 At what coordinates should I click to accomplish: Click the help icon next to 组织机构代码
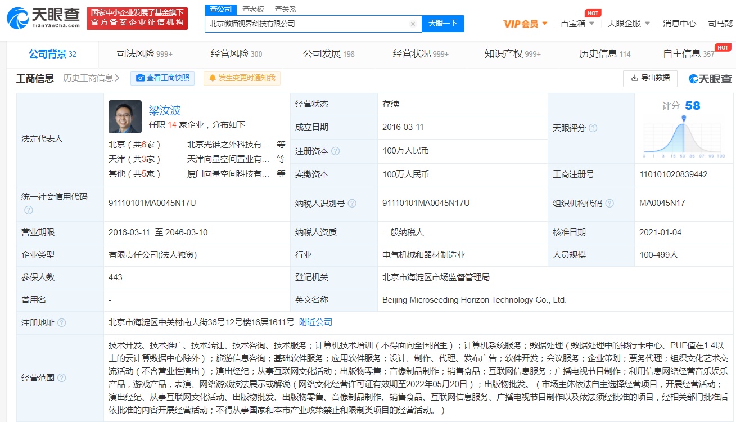pyautogui.click(x=609, y=203)
